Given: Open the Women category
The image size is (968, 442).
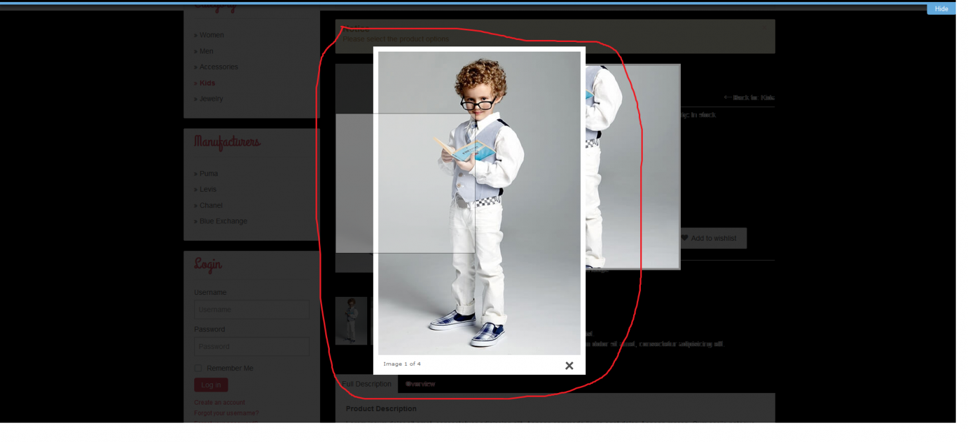Looking at the screenshot, I should [212, 35].
